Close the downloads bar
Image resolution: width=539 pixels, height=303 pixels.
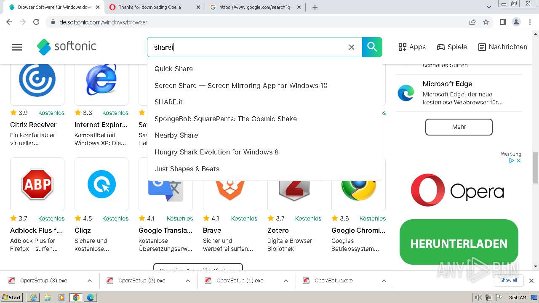tap(531, 281)
